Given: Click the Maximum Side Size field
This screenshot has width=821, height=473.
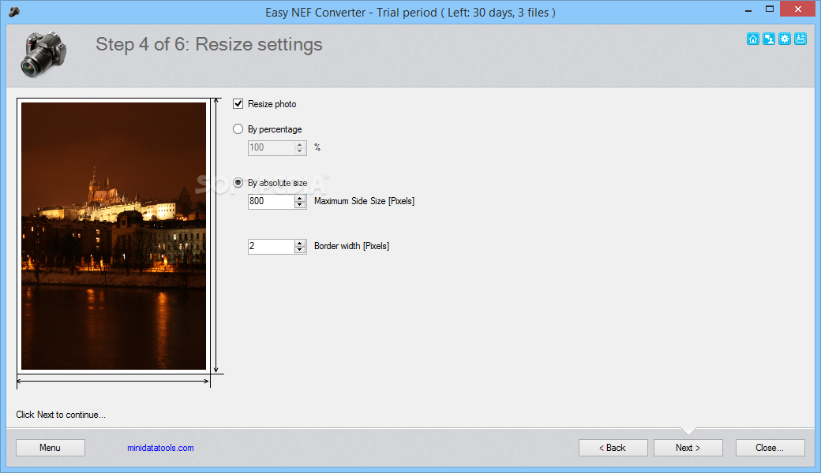Looking at the screenshot, I should pyautogui.click(x=272, y=201).
